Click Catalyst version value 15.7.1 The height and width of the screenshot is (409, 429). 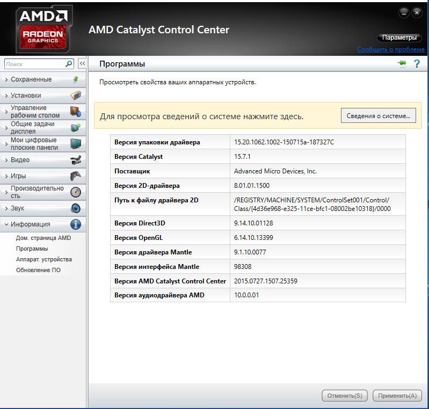point(242,157)
